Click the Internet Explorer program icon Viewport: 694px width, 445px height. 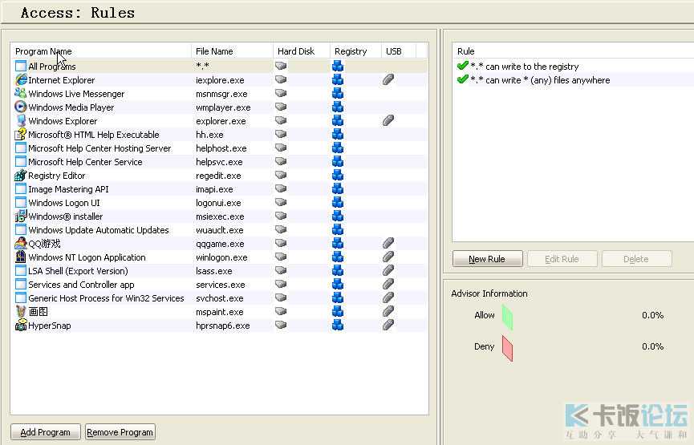click(21, 80)
